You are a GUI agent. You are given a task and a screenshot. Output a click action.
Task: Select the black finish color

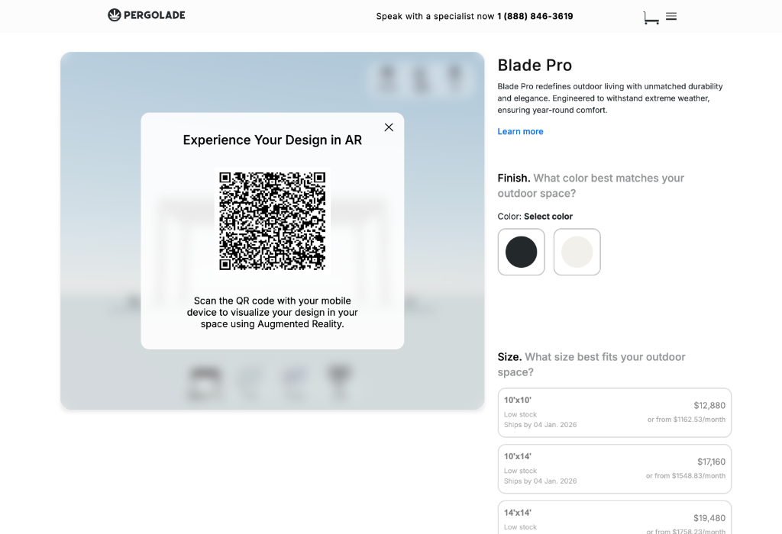521,252
